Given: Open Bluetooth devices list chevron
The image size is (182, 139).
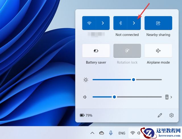Looking at the screenshot, I should coord(134,23).
